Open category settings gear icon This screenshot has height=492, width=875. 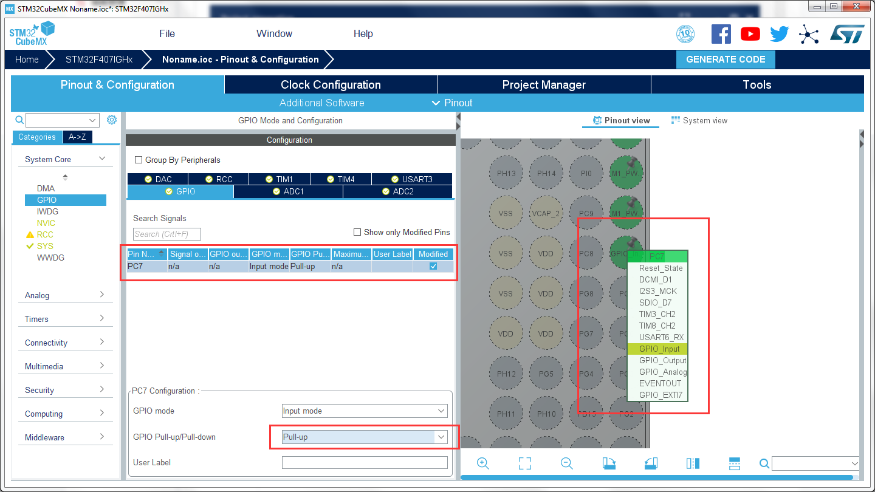[111, 120]
